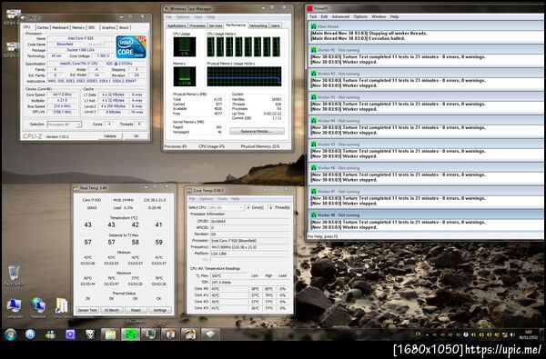Screen dimensions: 546x359
Task: Select Worker #6 - Not running title bar
Action: tap(426, 167)
